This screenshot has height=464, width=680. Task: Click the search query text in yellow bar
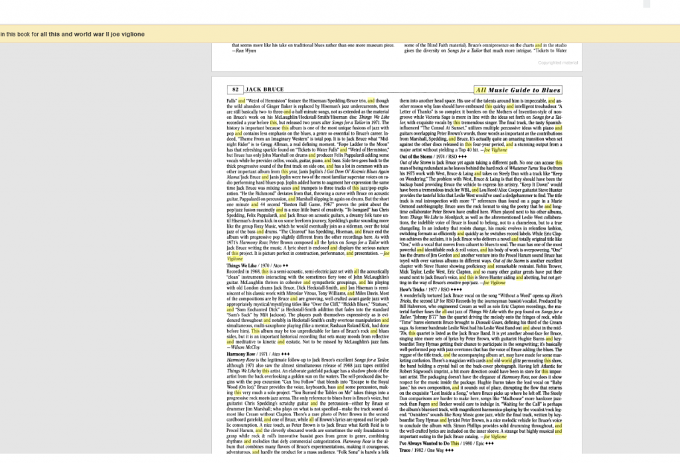point(92,35)
